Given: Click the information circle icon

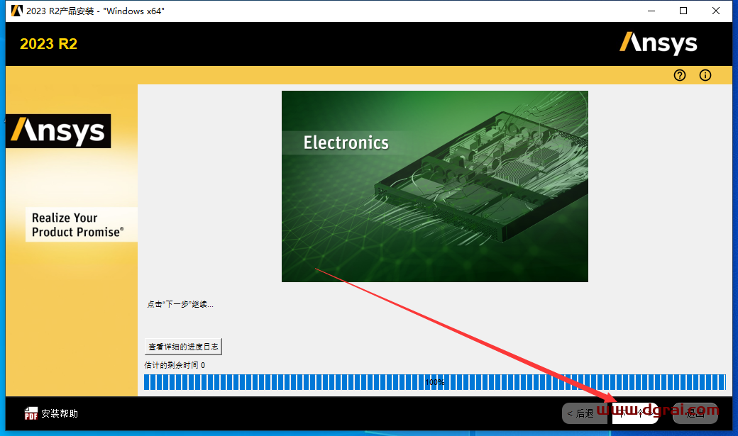Looking at the screenshot, I should click(x=705, y=75).
